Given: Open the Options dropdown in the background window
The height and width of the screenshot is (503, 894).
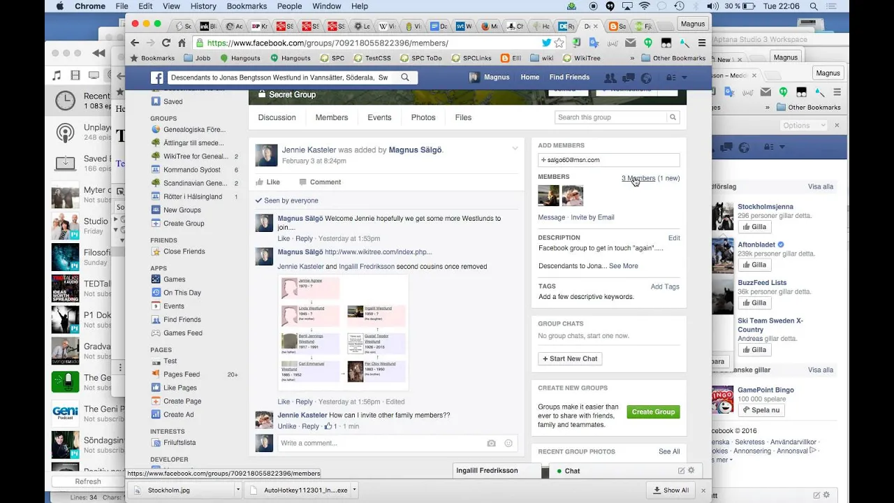Looking at the screenshot, I should point(803,125).
